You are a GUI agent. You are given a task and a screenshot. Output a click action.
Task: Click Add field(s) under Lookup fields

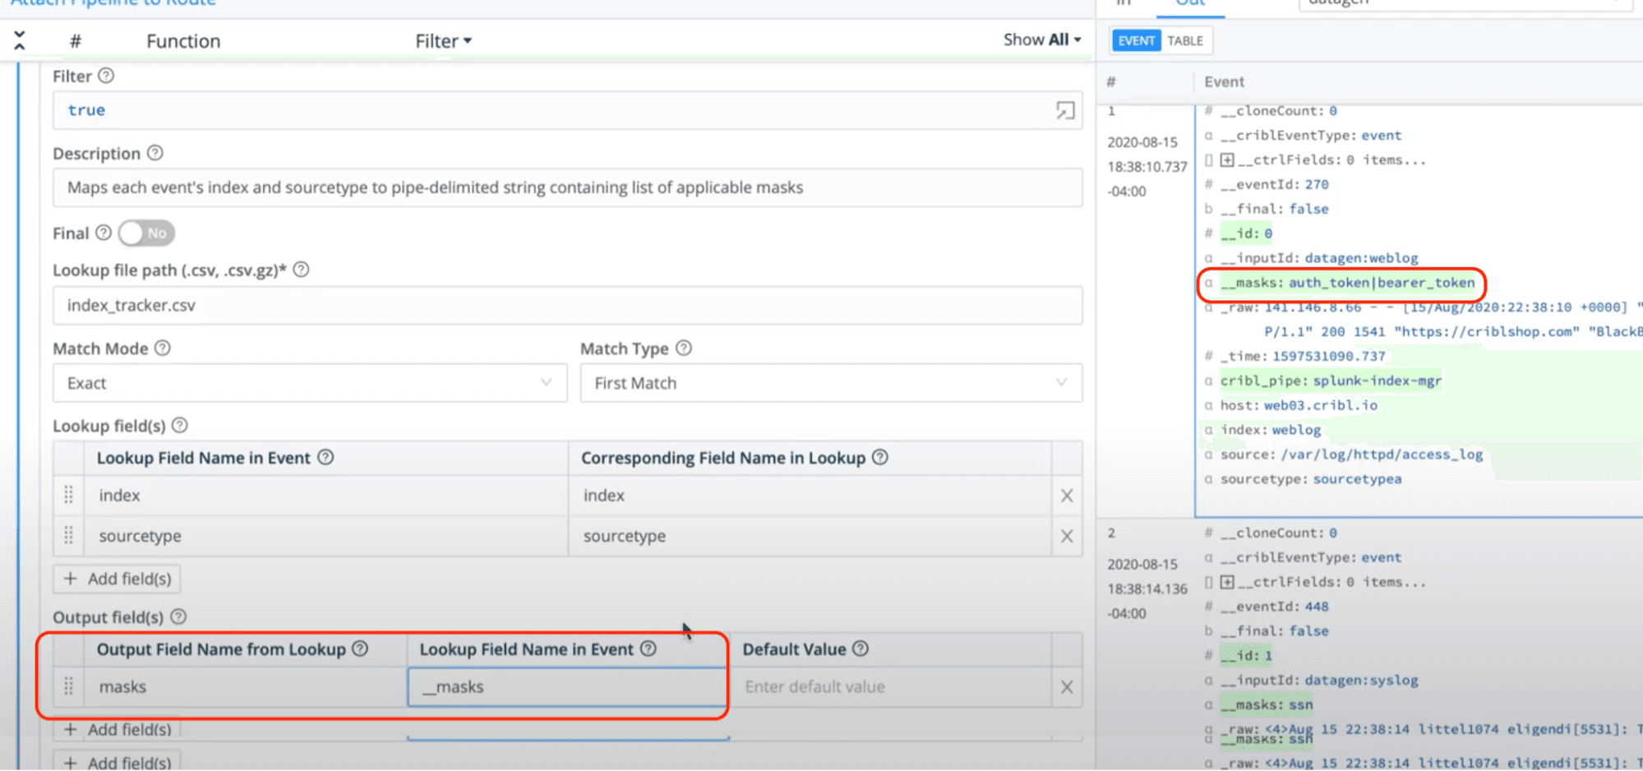pyautogui.click(x=118, y=579)
